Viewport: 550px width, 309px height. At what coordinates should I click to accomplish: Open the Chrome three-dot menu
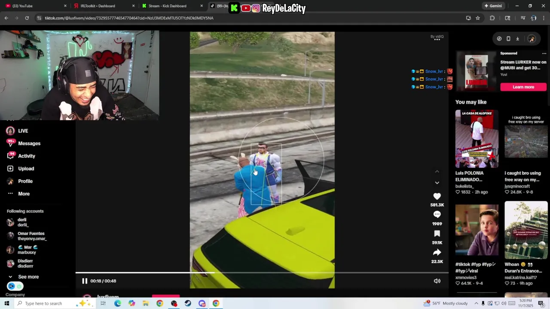point(544,18)
